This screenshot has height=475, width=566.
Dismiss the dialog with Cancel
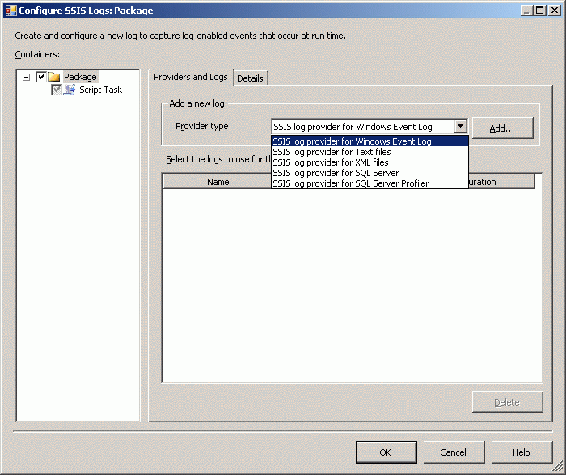pos(454,452)
